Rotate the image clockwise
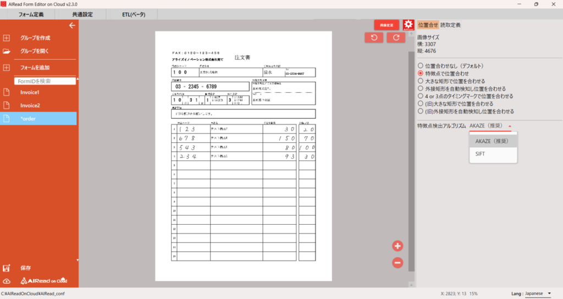Screen dimensions: 563x299 [x=396, y=37]
